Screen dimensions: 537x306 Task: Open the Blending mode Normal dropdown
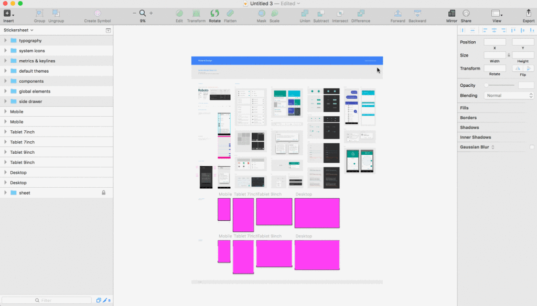click(509, 95)
